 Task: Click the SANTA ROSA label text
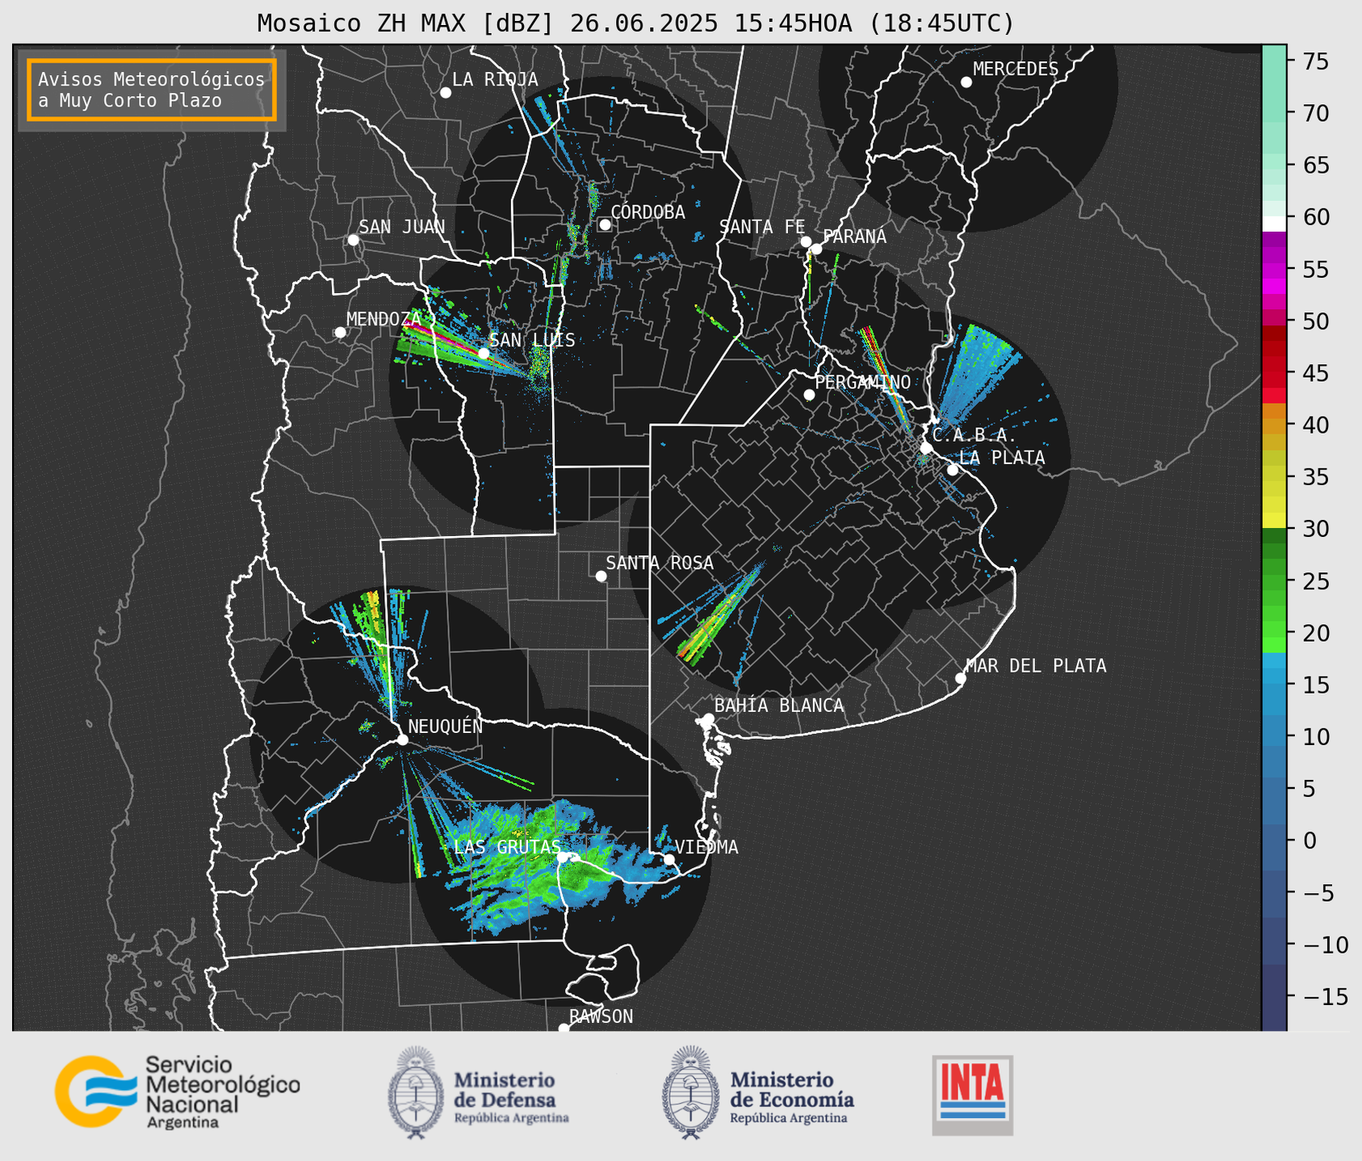(660, 563)
